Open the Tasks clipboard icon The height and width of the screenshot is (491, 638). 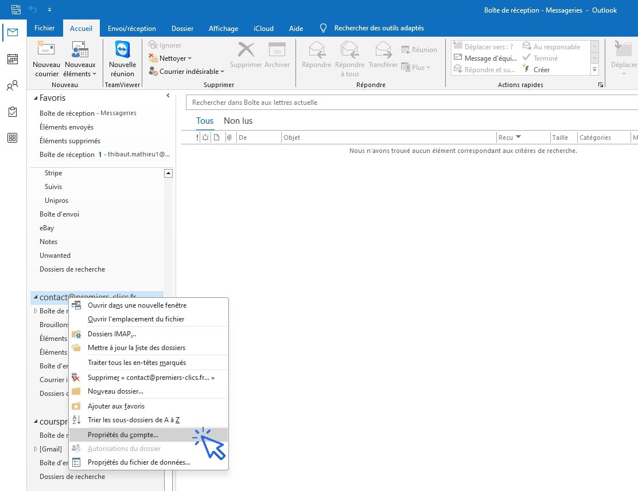[13, 112]
